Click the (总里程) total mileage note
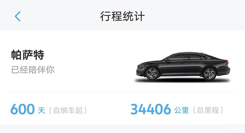The width and height of the screenshot is (245, 133). pos(208,110)
